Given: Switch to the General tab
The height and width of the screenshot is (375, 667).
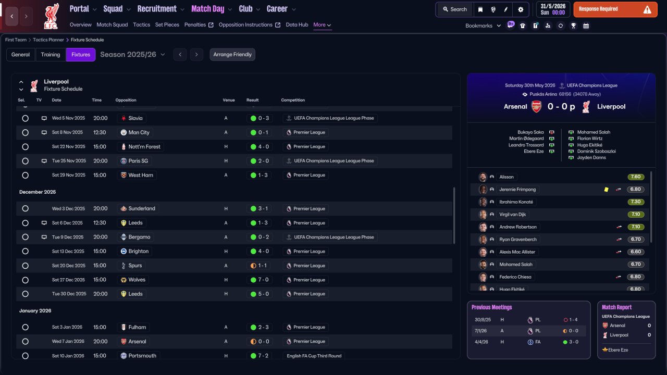Looking at the screenshot, I should click(x=21, y=55).
